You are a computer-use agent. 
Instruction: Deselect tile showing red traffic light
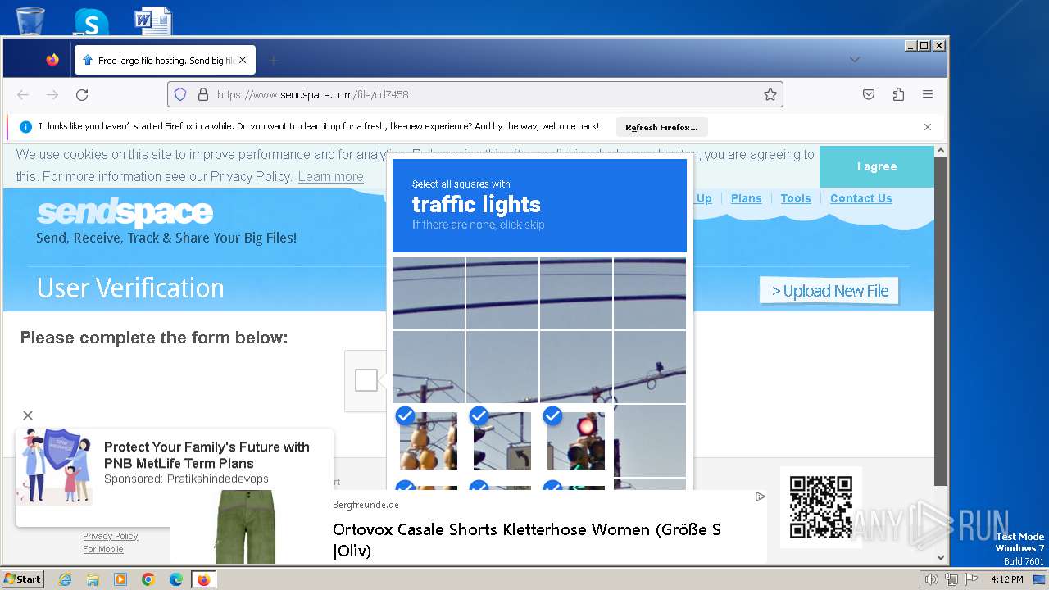click(x=576, y=441)
